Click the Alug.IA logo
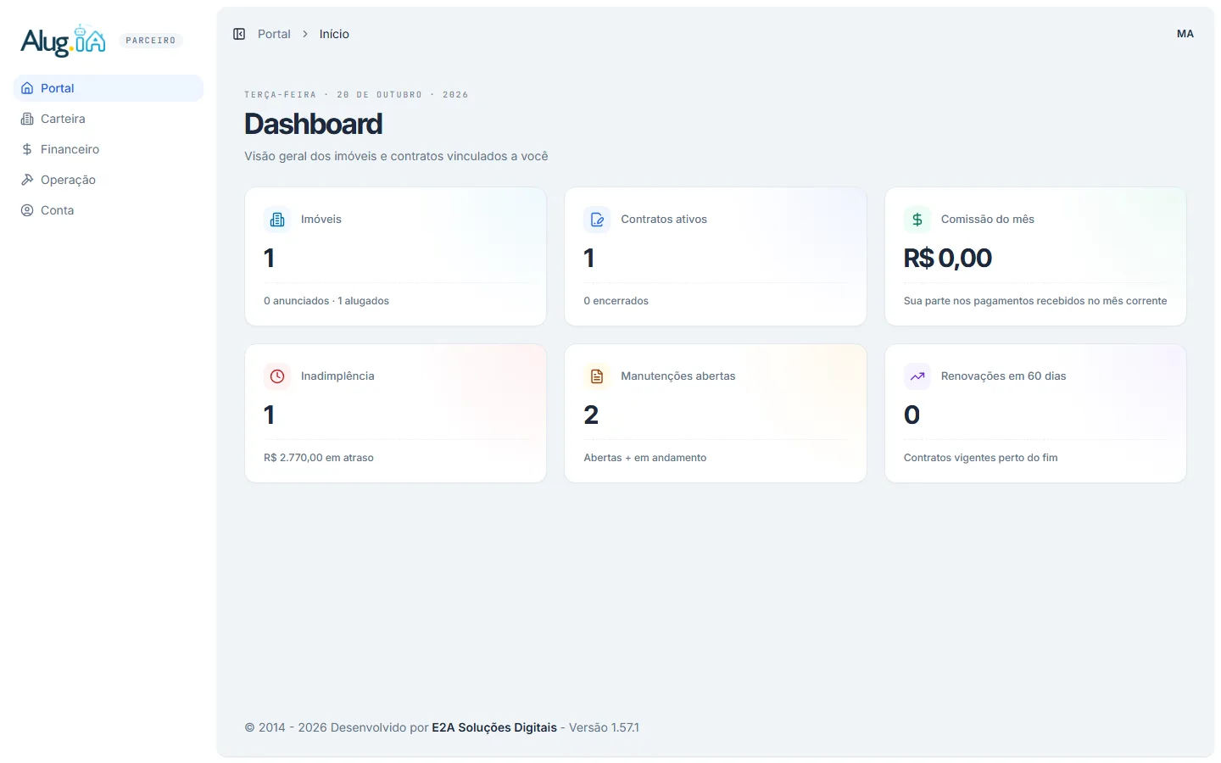 (63, 41)
